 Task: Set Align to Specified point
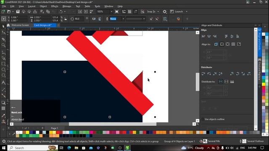(239, 44)
